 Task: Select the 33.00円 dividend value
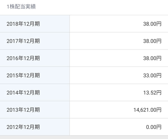(152, 75)
